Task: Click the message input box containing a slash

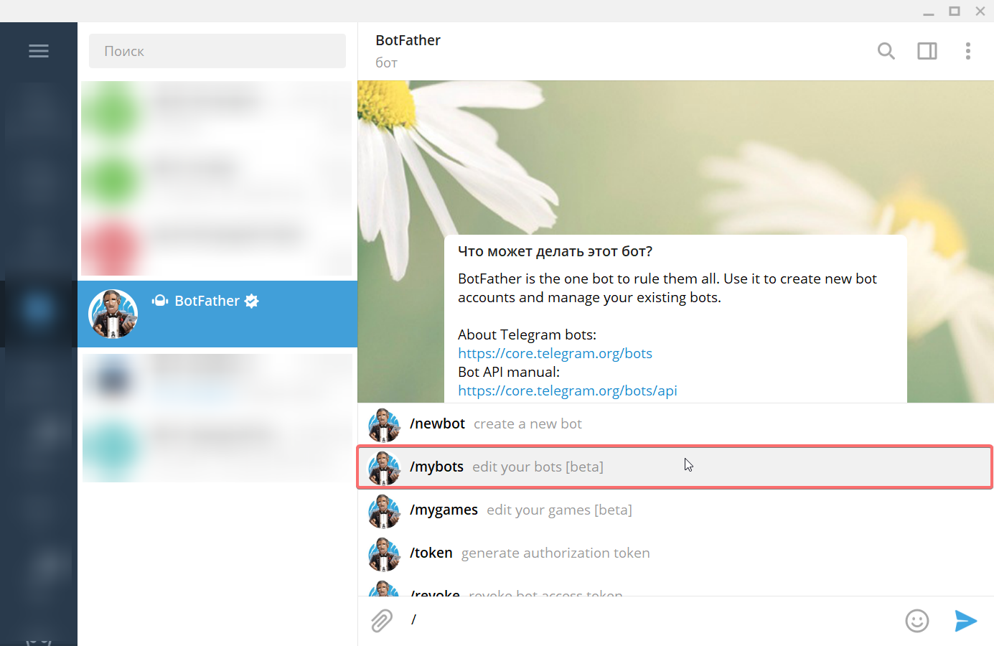Action: point(650,620)
